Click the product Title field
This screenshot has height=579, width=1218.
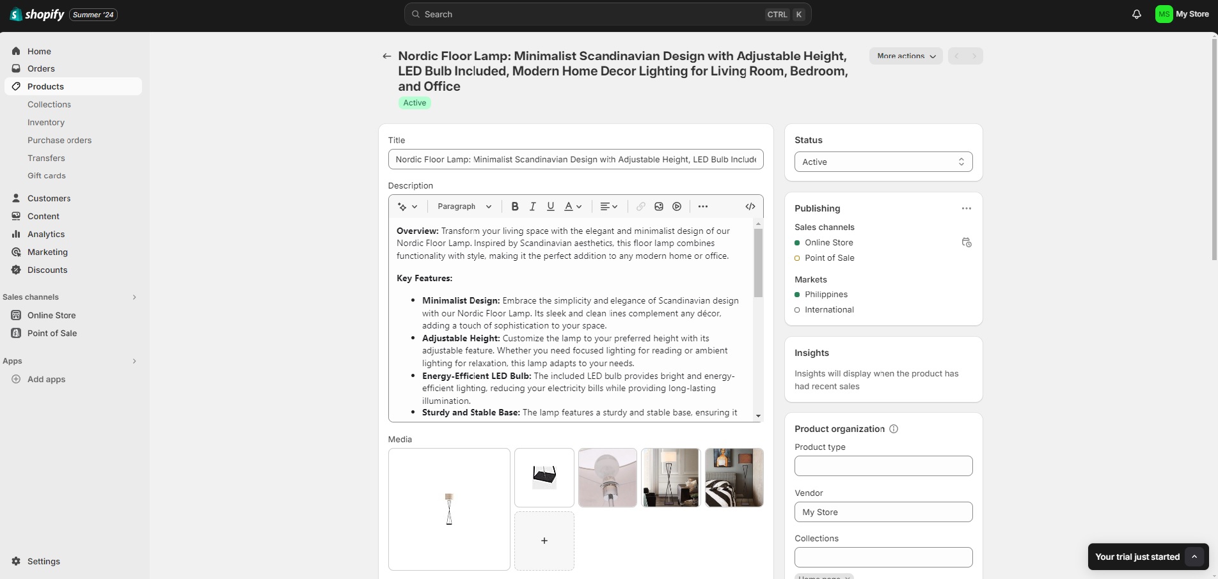coord(576,159)
